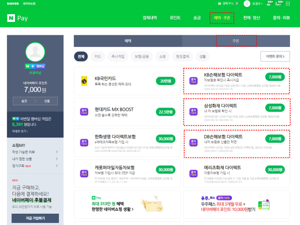
Task: Open 송금 in the main navigation
Action: click(x=197, y=18)
